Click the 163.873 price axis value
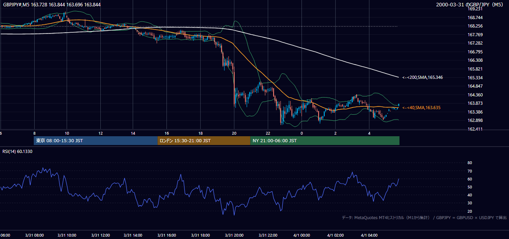 coord(475,103)
